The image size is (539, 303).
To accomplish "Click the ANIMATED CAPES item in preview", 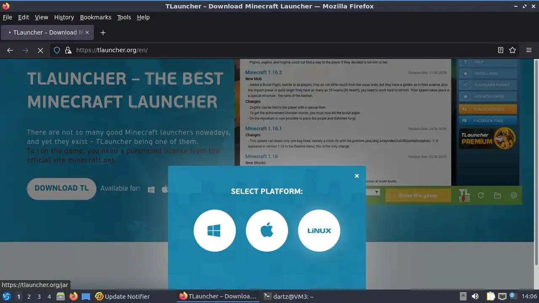I will pyautogui.click(x=488, y=96).
